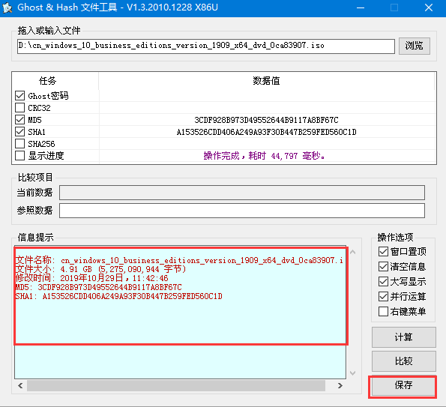Minimize the Ghost & Hash window
Image resolution: width=446 pixels, height=407 pixels.
(x=361, y=7)
